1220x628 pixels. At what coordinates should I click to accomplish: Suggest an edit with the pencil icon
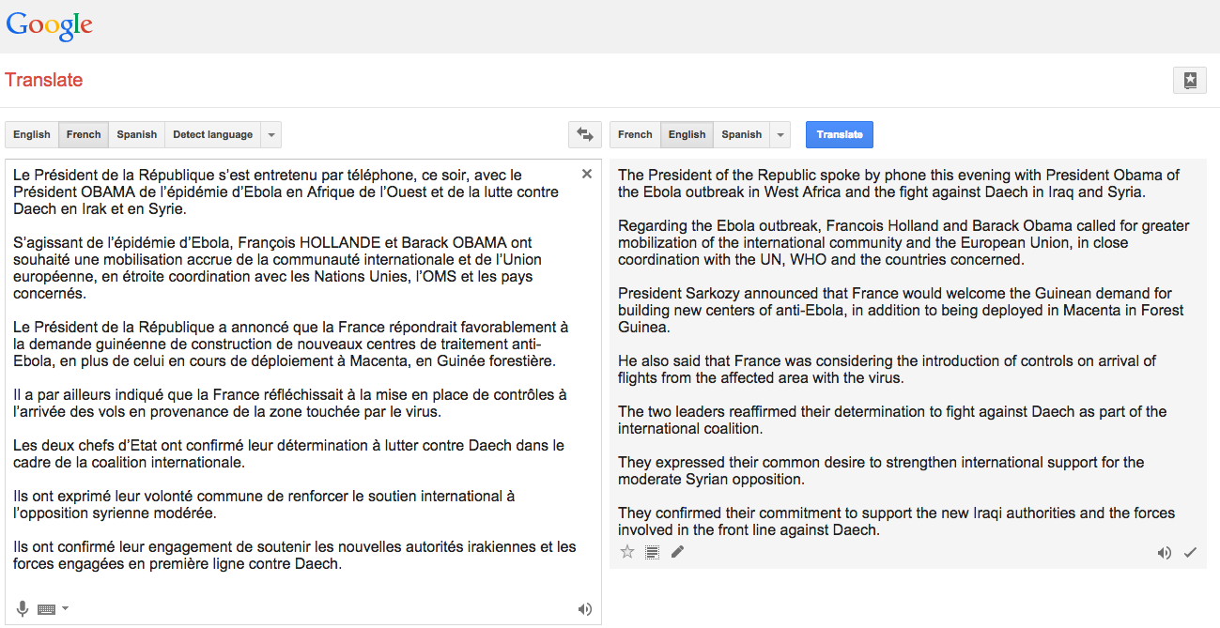tap(677, 552)
